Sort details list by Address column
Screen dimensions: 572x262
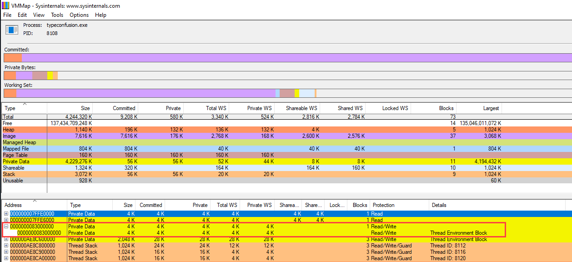click(x=35, y=205)
